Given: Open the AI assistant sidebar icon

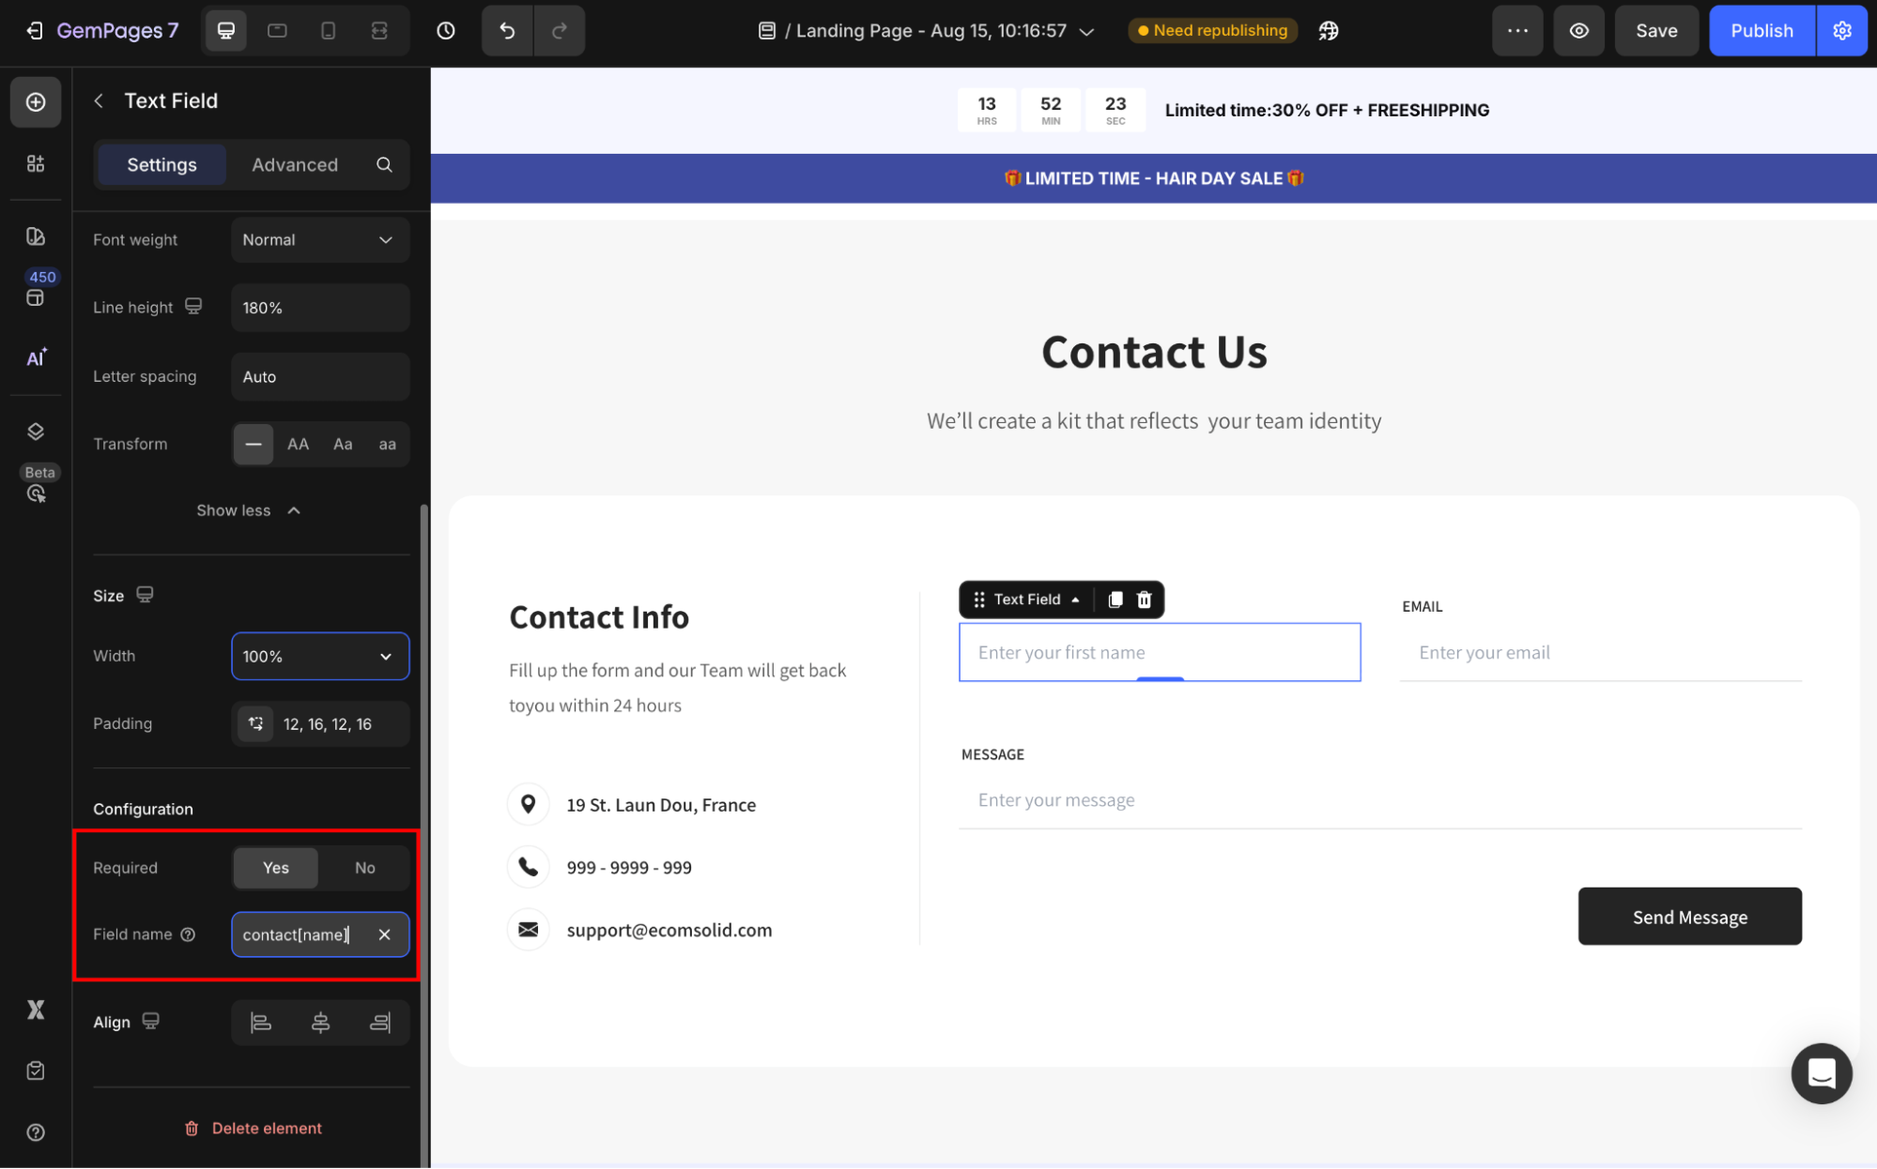Looking at the screenshot, I should (x=36, y=357).
